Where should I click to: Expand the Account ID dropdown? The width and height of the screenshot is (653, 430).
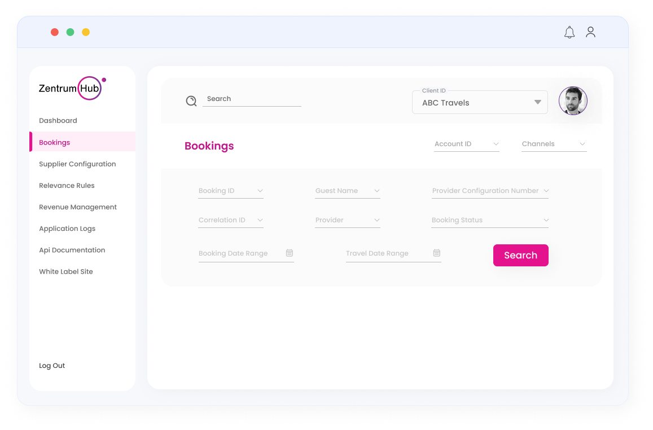point(466,144)
